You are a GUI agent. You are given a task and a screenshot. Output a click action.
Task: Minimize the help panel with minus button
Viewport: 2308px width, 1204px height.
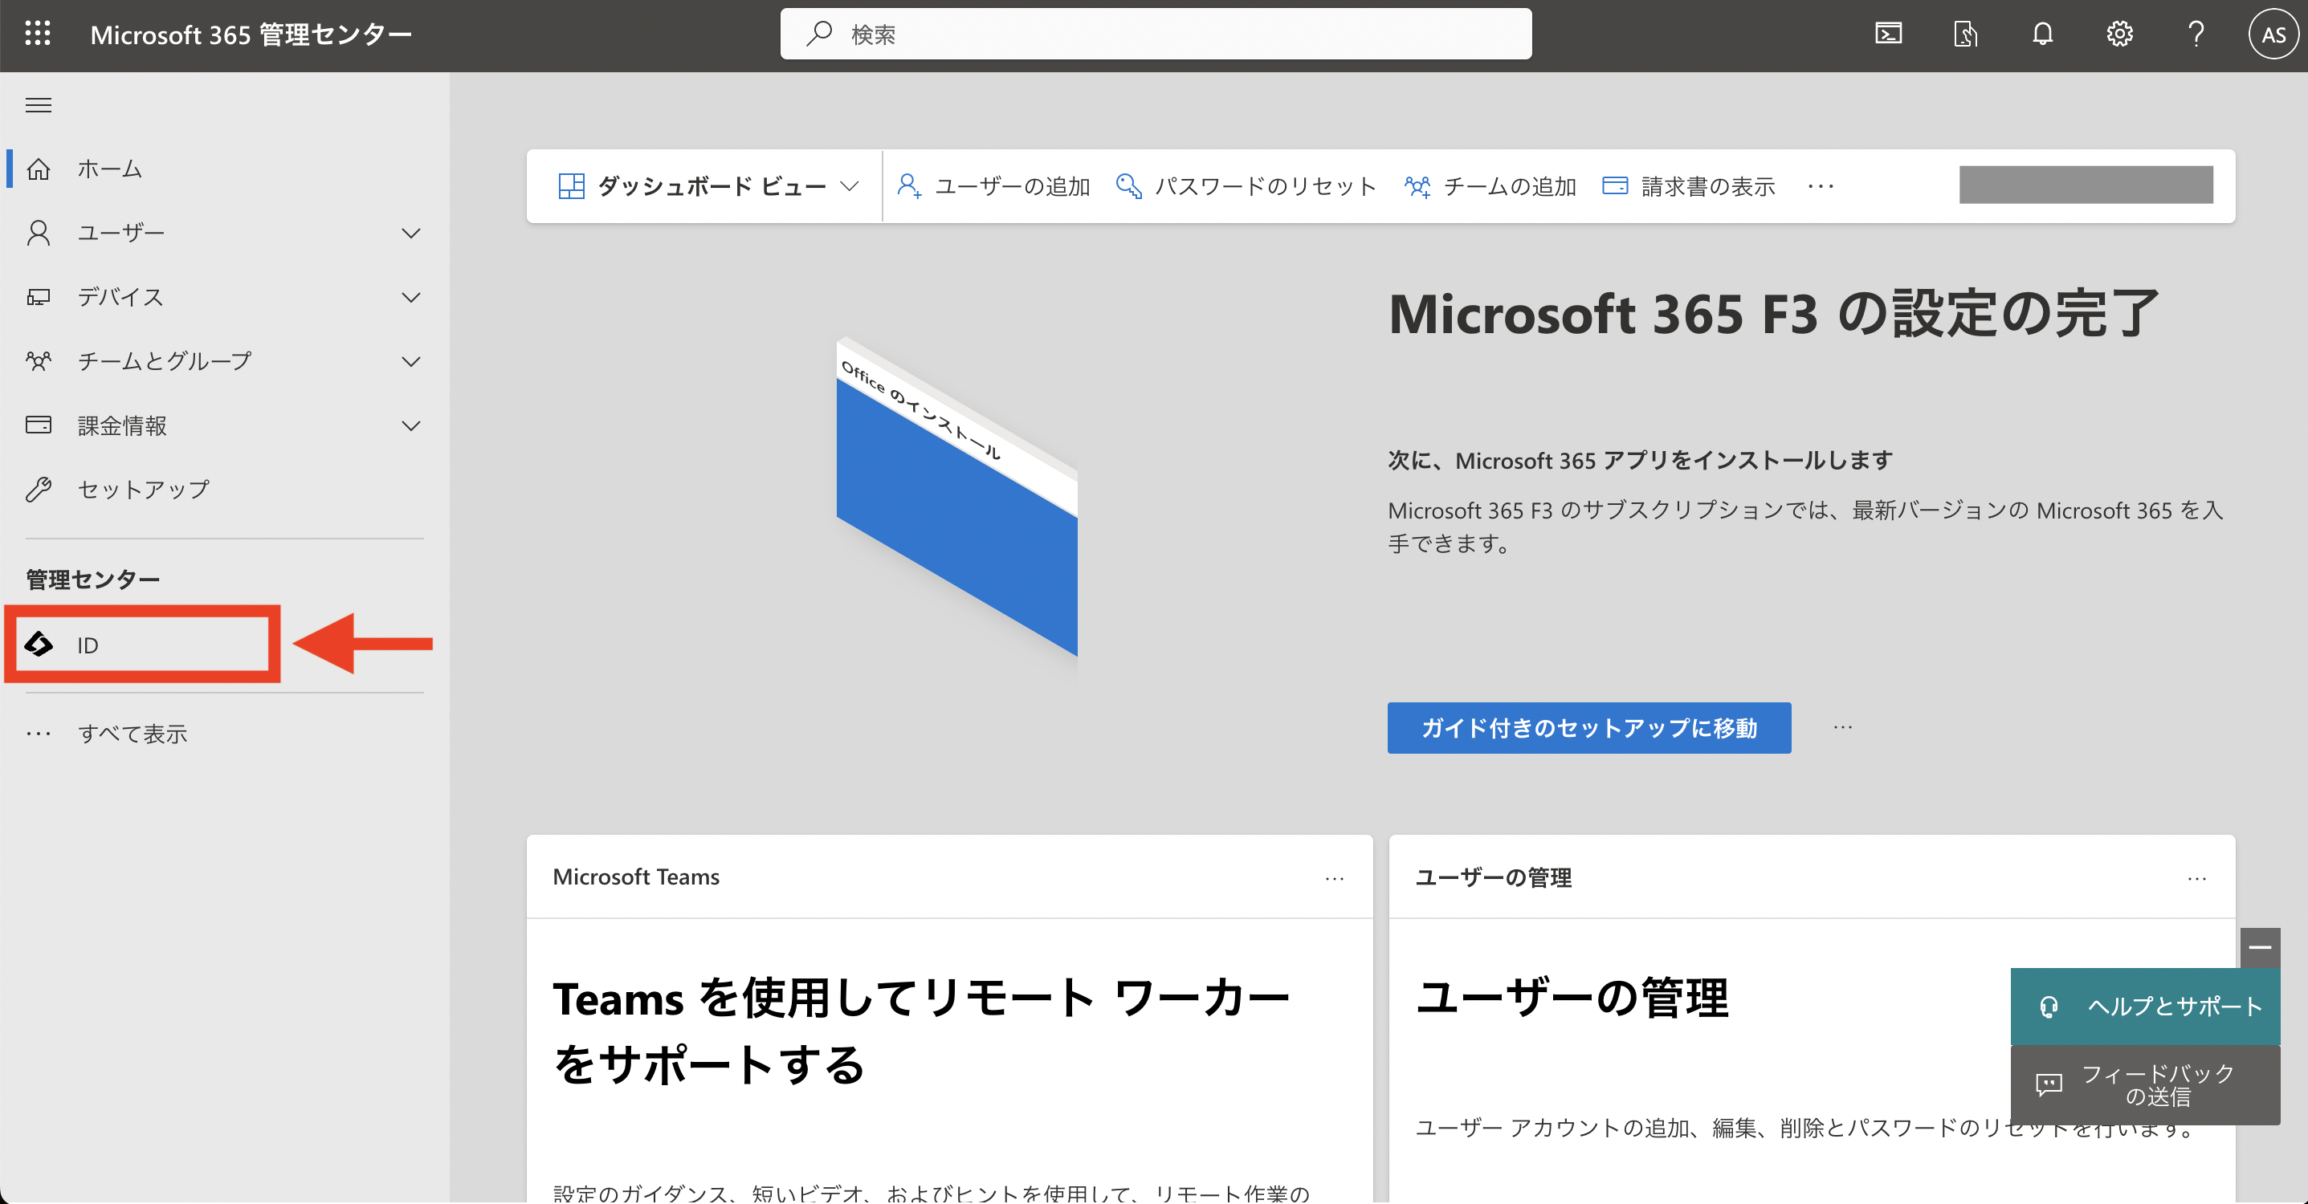tap(2260, 948)
